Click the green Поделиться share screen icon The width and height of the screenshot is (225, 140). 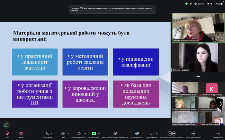[x=94, y=133]
